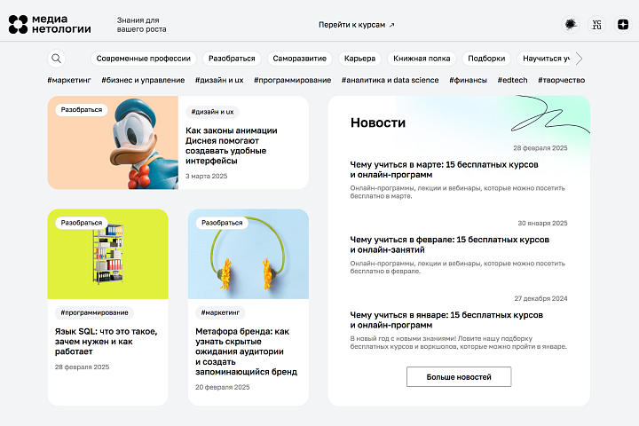
Task: Click the tagline Знания для вашего роста
Action: (141, 25)
